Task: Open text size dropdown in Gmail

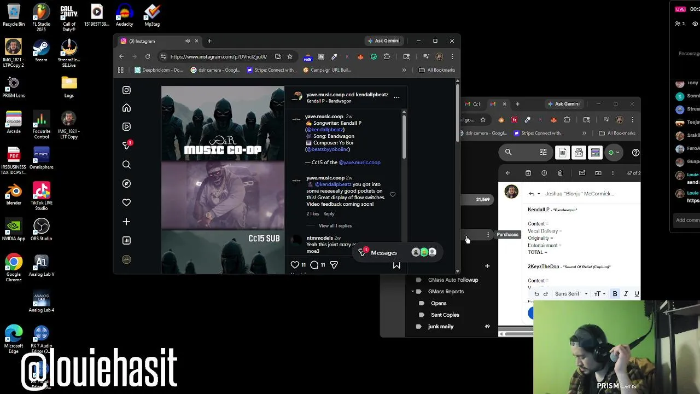Action: tap(599, 294)
